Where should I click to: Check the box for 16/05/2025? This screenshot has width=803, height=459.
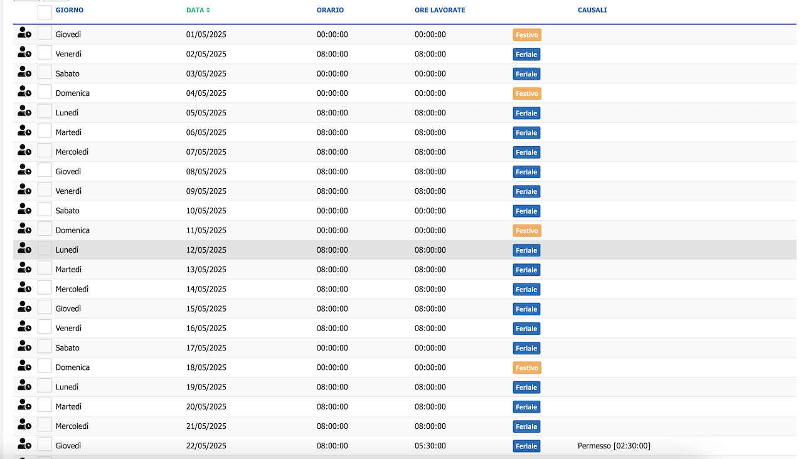coord(45,327)
